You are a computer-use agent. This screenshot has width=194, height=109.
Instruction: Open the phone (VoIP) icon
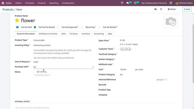tap(122, 3)
